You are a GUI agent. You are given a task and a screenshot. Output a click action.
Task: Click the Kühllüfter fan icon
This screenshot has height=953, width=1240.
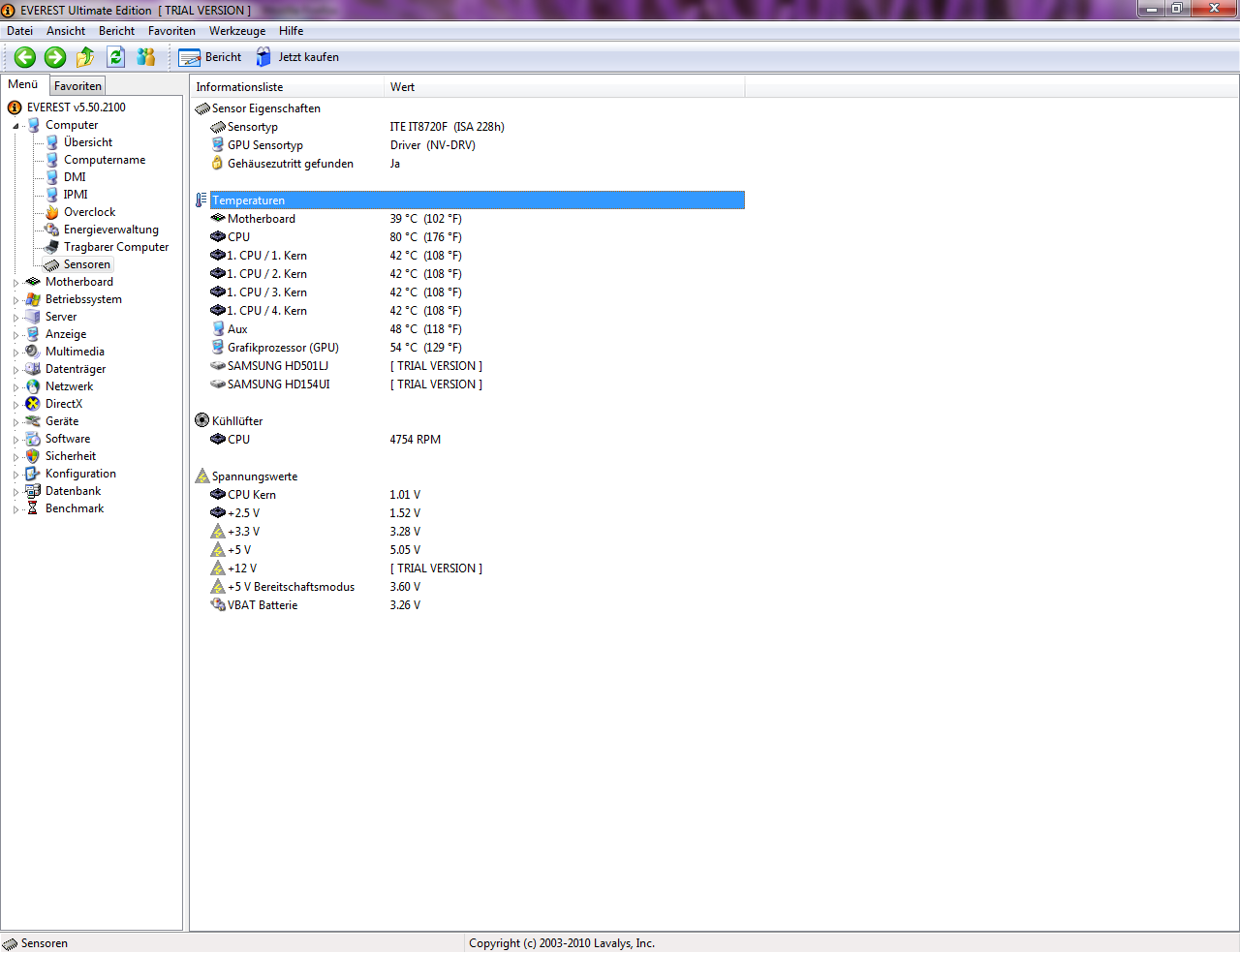coord(202,421)
